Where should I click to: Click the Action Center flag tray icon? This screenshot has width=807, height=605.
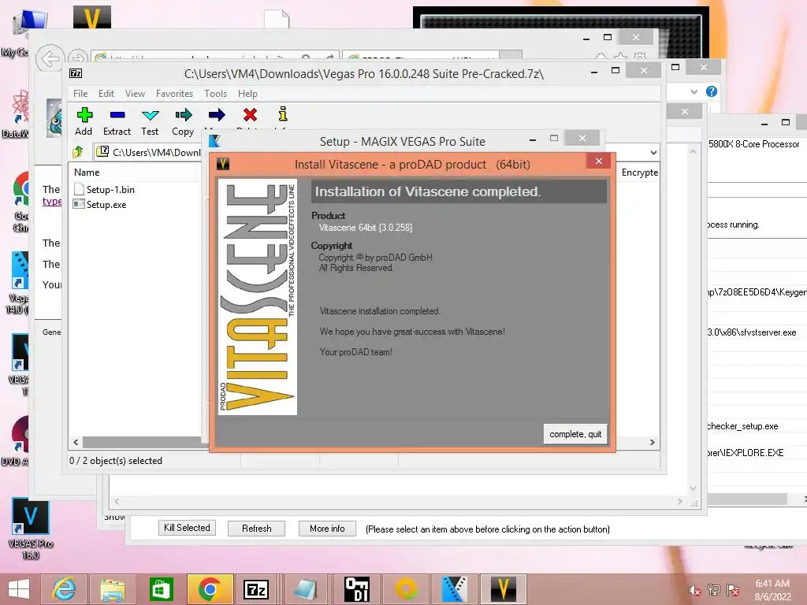tap(733, 590)
